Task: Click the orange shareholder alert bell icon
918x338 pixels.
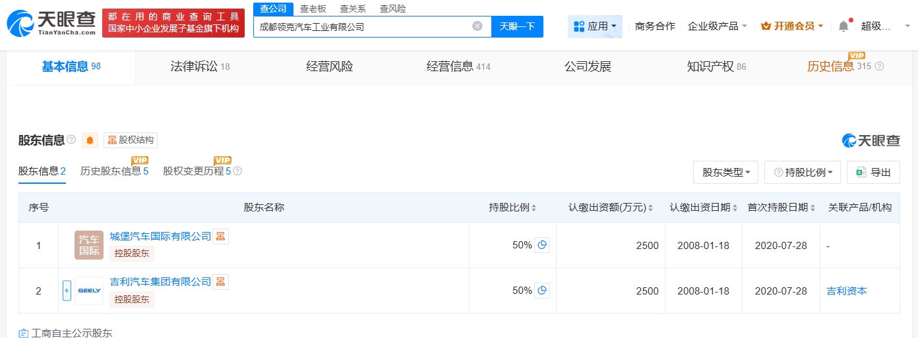Action: click(90, 140)
